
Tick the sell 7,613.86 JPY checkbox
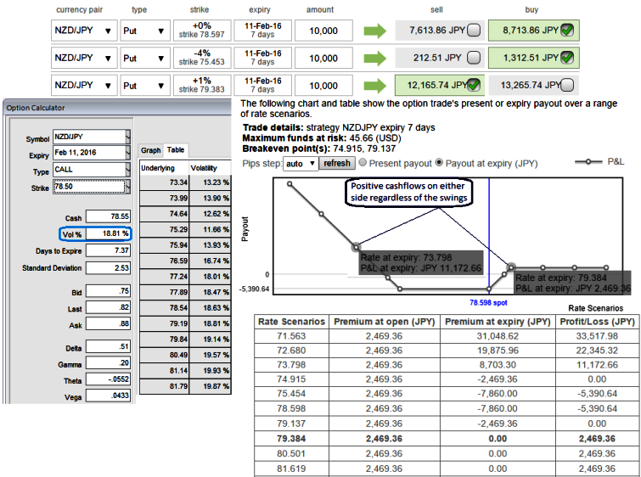pos(472,31)
